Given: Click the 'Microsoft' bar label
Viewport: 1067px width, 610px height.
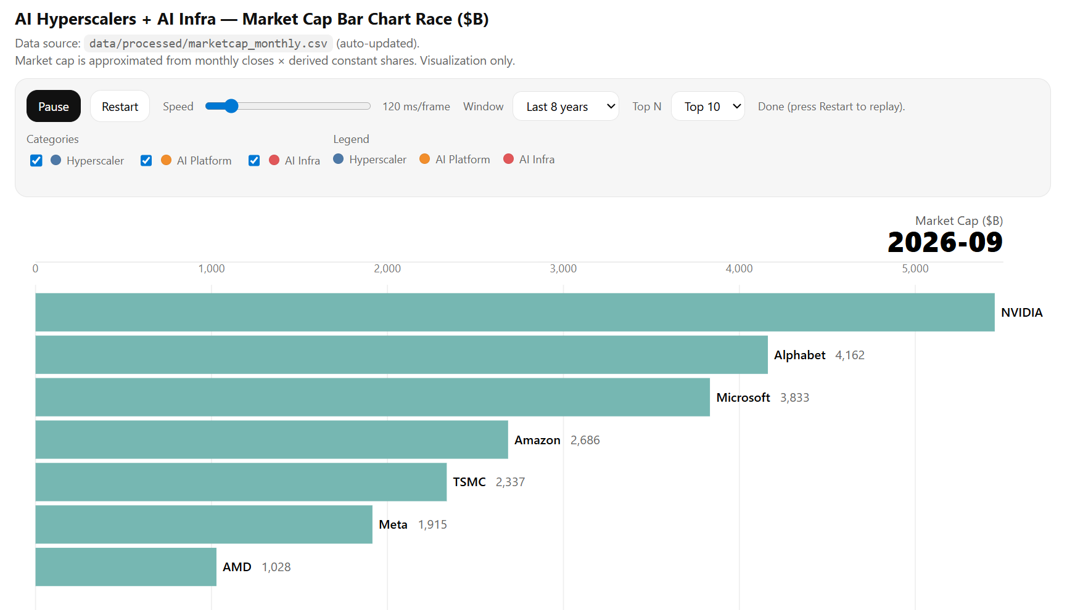Looking at the screenshot, I should [x=743, y=397].
